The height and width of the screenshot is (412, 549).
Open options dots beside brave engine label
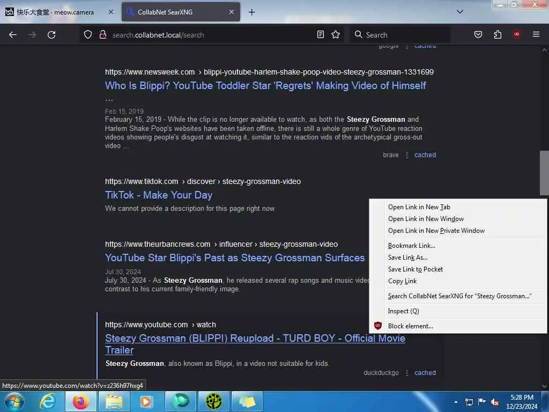tap(406, 155)
